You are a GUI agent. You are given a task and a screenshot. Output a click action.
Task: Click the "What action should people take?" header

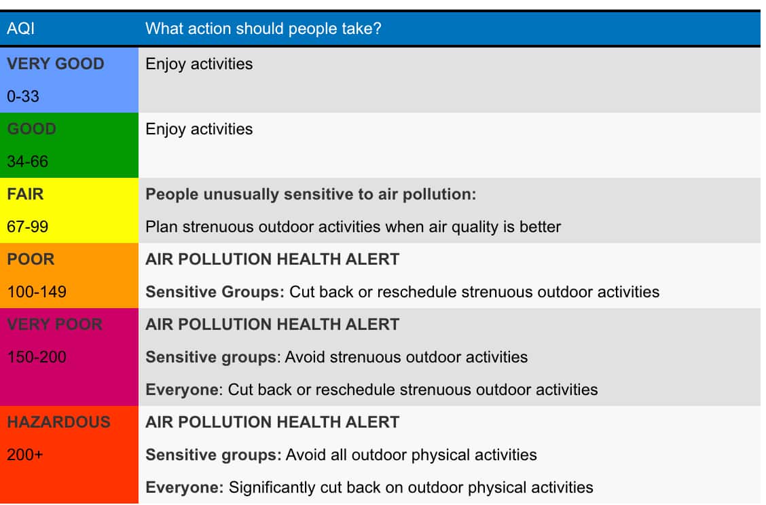pyautogui.click(x=263, y=29)
